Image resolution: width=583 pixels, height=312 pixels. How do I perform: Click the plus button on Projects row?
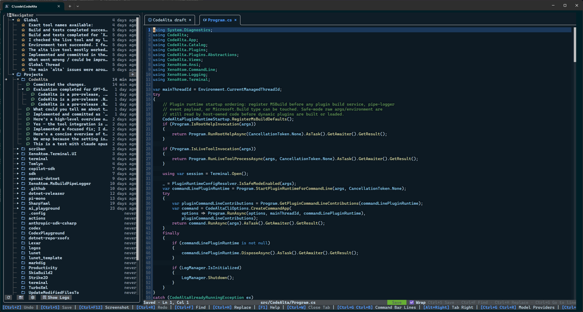pyautogui.click(x=132, y=74)
